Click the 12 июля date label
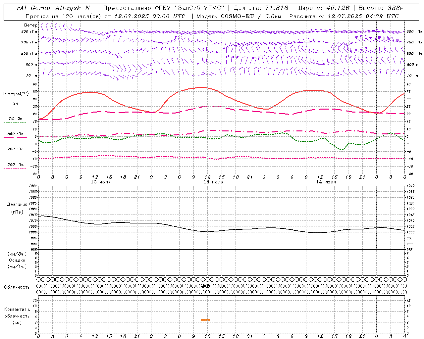The height and width of the screenshot is (339, 424). pos(101,182)
